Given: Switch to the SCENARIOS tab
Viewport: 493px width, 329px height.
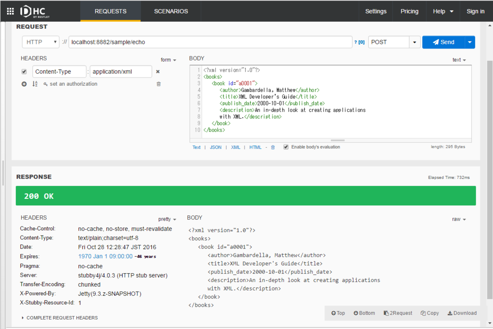Looking at the screenshot, I should (171, 12).
